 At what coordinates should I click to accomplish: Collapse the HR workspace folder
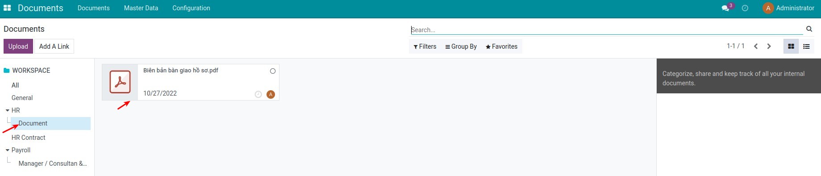coord(8,110)
